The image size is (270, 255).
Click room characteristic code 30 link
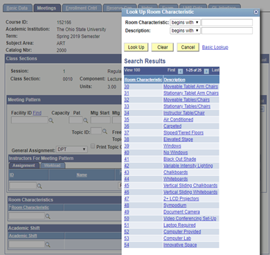(127, 87)
